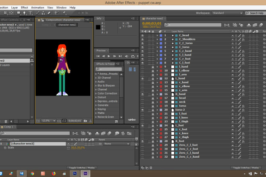This screenshot has height=177, width=266.
Task: Click the blue label swatch of C_head
Action: click(x=161, y=35)
